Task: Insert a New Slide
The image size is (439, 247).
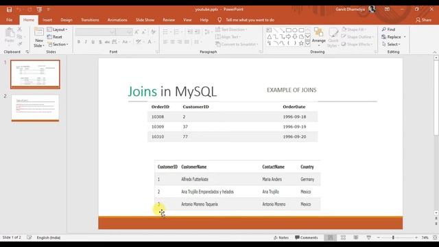Action: [x=39, y=38]
